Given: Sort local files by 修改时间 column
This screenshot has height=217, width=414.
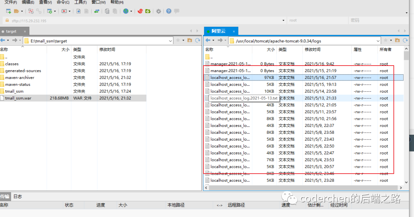Looking at the screenshot, I should (x=107, y=49).
